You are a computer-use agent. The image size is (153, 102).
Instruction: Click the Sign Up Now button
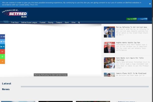coord(131,19)
